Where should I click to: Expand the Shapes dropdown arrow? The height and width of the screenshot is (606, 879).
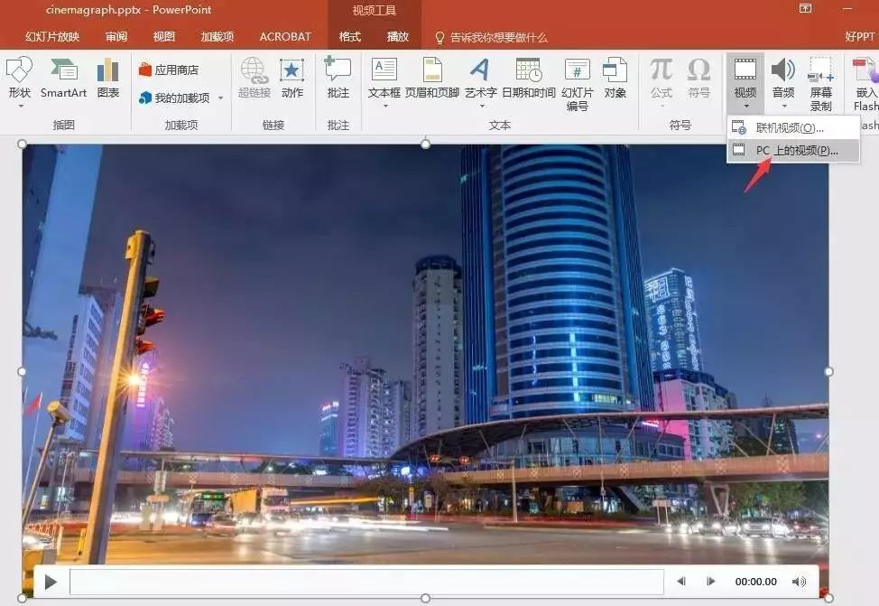(x=21, y=106)
